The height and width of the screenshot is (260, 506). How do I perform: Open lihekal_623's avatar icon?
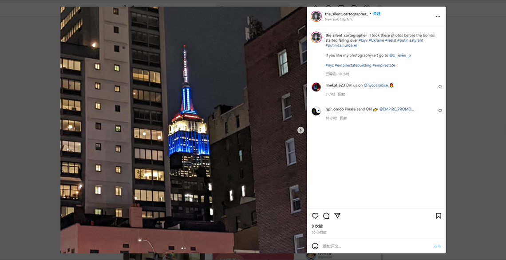pyautogui.click(x=316, y=87)
